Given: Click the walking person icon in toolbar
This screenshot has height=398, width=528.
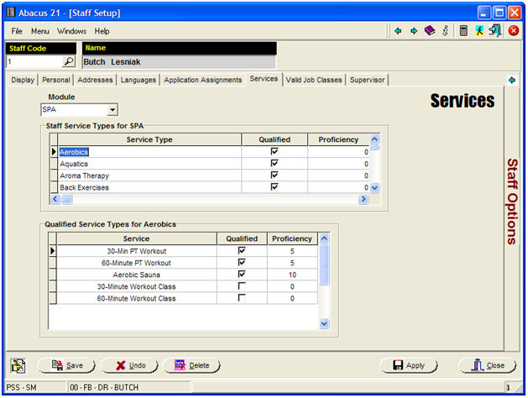Looking at the screenshot, I should click(x=478, y=31).
